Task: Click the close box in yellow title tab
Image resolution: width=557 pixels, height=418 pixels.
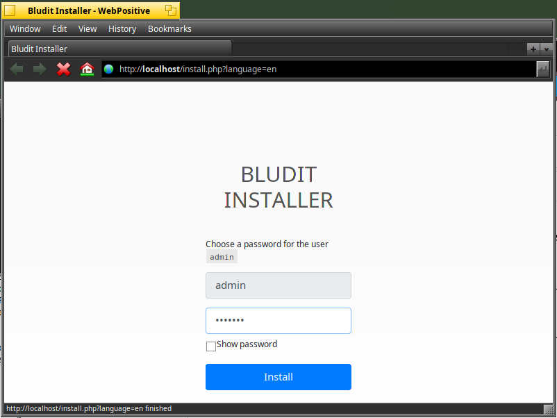Action: coord(10,10)
